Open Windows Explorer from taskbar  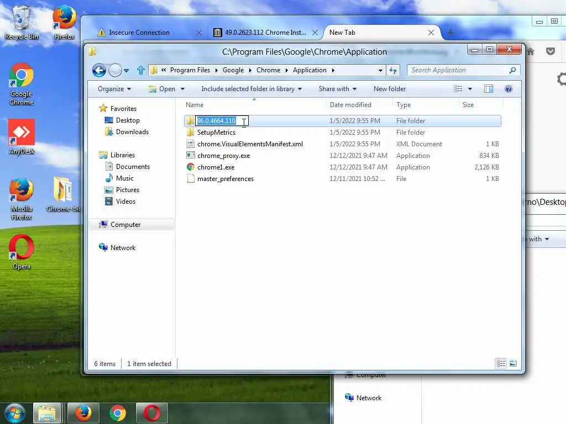[x=47, y=413]
